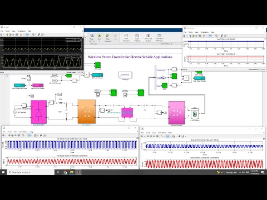Image resolution: width=267 pixels, height=200 pixels.
Task: Open configuration dropdown arrow in Vehicle Side Winding scope
Action: click(6, 136)
